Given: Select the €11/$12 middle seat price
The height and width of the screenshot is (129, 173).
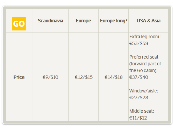Looking at the screenshot, I should (138, 118).
